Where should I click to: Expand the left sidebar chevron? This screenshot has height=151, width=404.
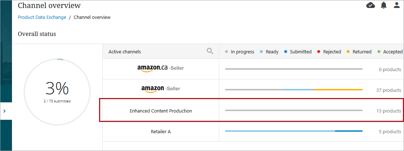click(4, 111)
